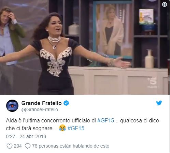Click the blue verified badge

tap(66, 103)
